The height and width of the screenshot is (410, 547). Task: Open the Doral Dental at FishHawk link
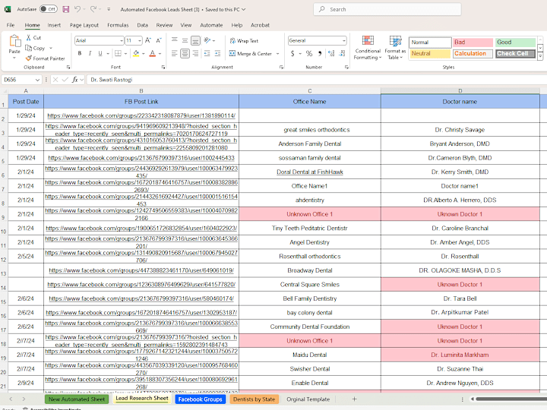tap(310, 172)
